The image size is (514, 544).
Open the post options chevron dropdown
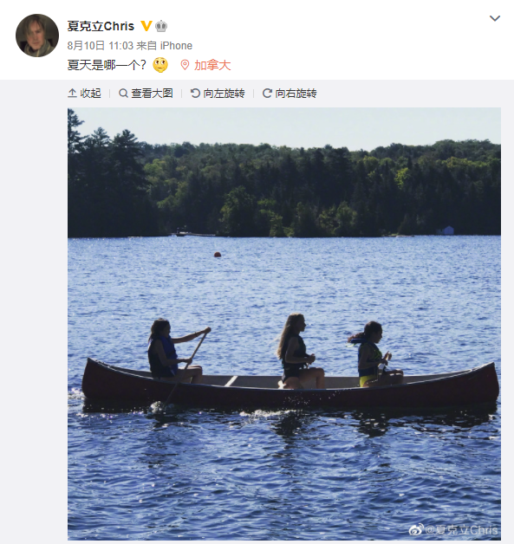tap(495, 18)
